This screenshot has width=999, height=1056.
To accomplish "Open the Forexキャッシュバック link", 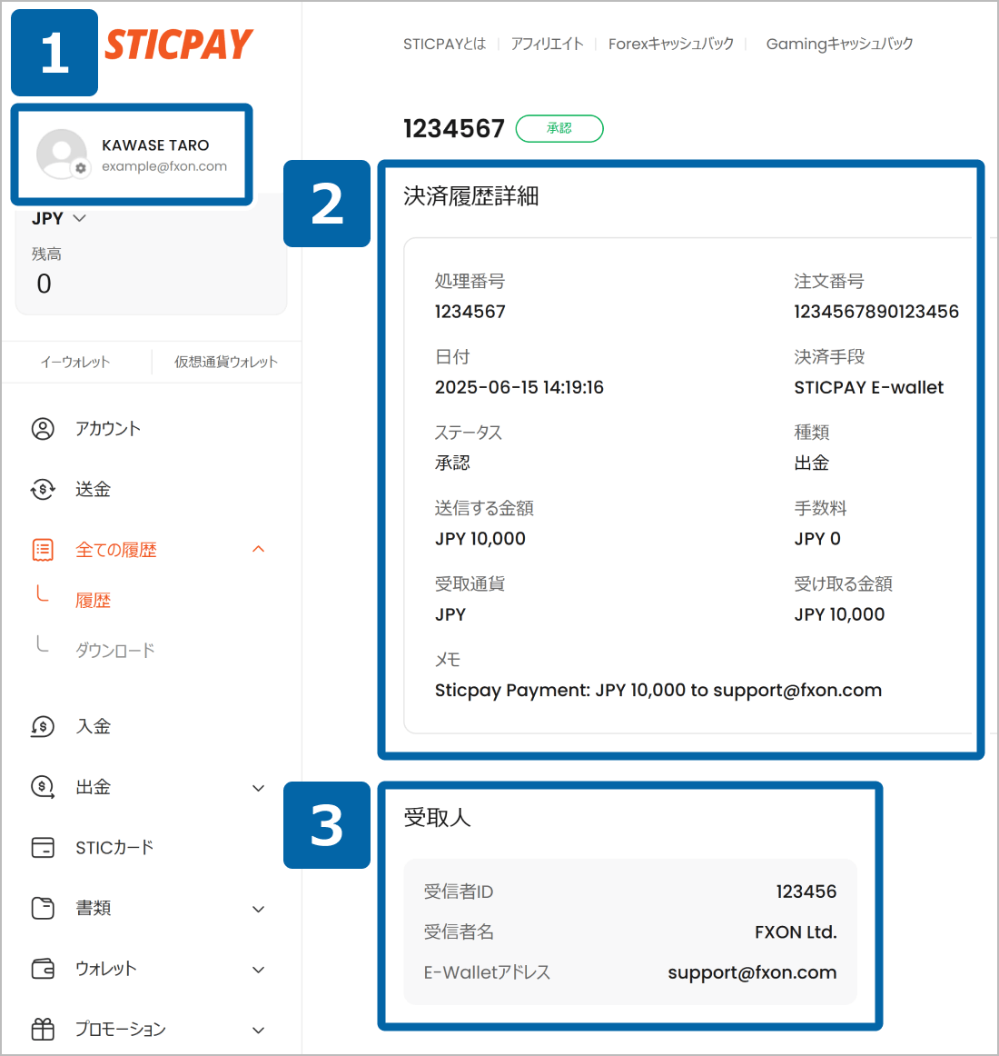I will (671, 45).
